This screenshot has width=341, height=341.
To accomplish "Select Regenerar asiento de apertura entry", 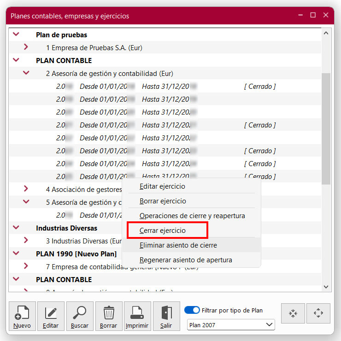I will [192, 260].
